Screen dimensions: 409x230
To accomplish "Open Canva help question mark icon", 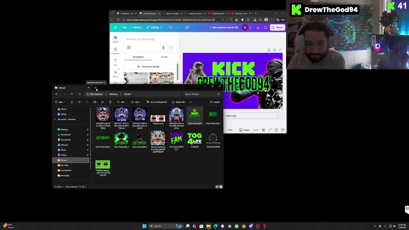I will pyautogui.click(x=282, y=130).
